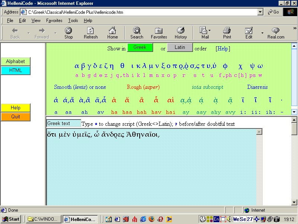
Task: Open the Favorites menu
Action: pyautogui.click(x=54, y=21)
